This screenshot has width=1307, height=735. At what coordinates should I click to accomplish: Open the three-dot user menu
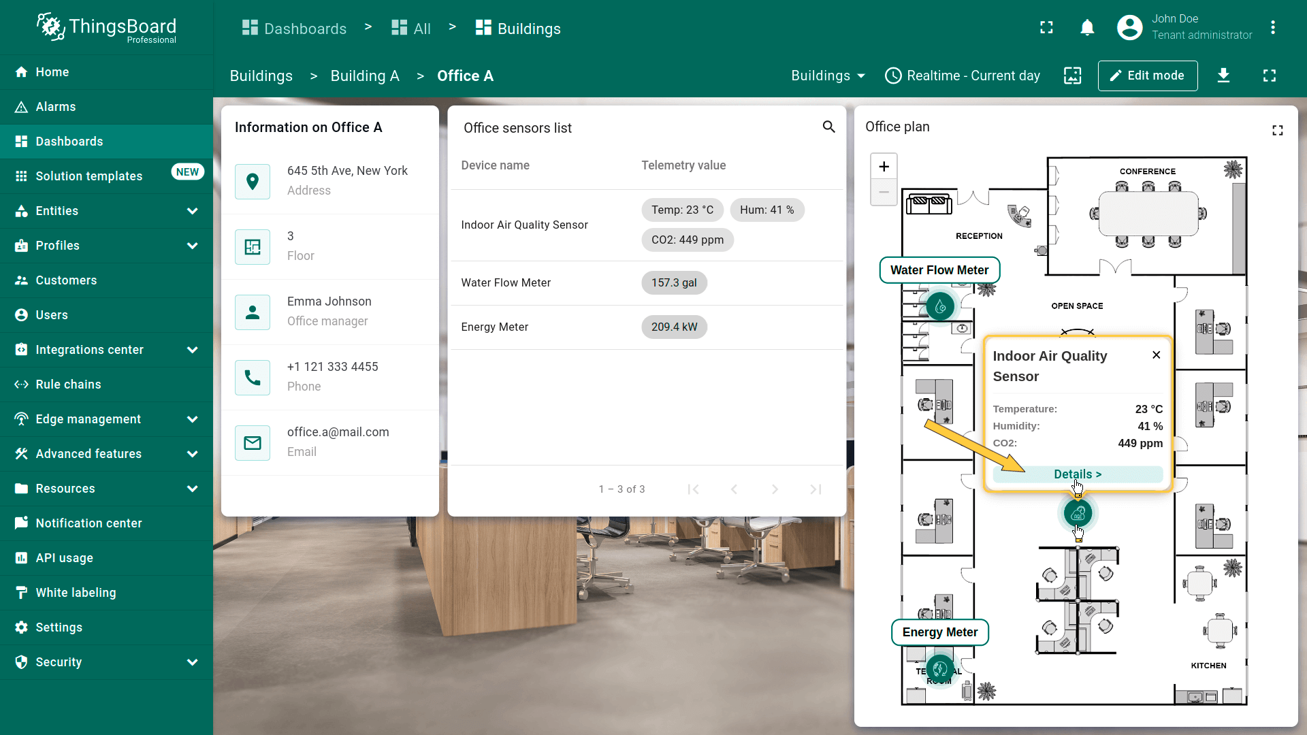[1272, 28]
